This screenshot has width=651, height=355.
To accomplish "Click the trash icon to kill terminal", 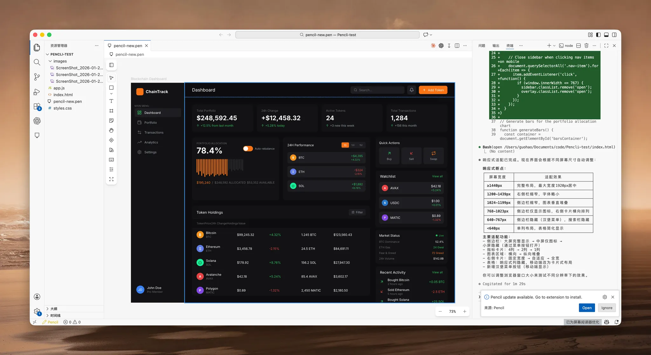I will [x=586, y=46].
